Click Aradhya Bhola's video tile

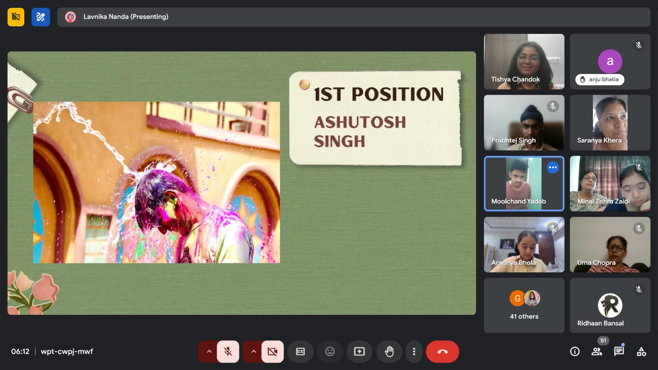(x=524, y=244)
